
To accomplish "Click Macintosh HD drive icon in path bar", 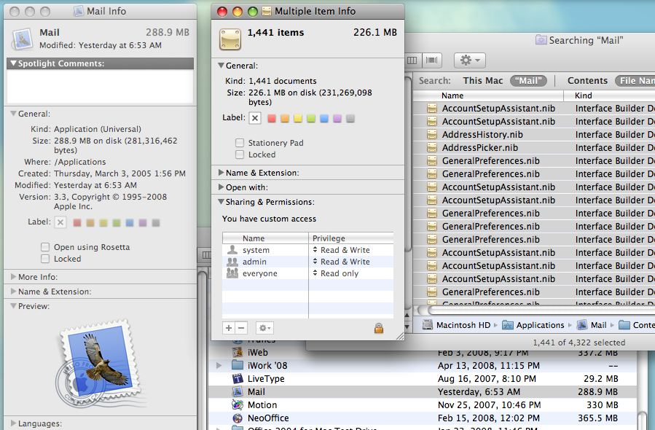I will (427, 325).
